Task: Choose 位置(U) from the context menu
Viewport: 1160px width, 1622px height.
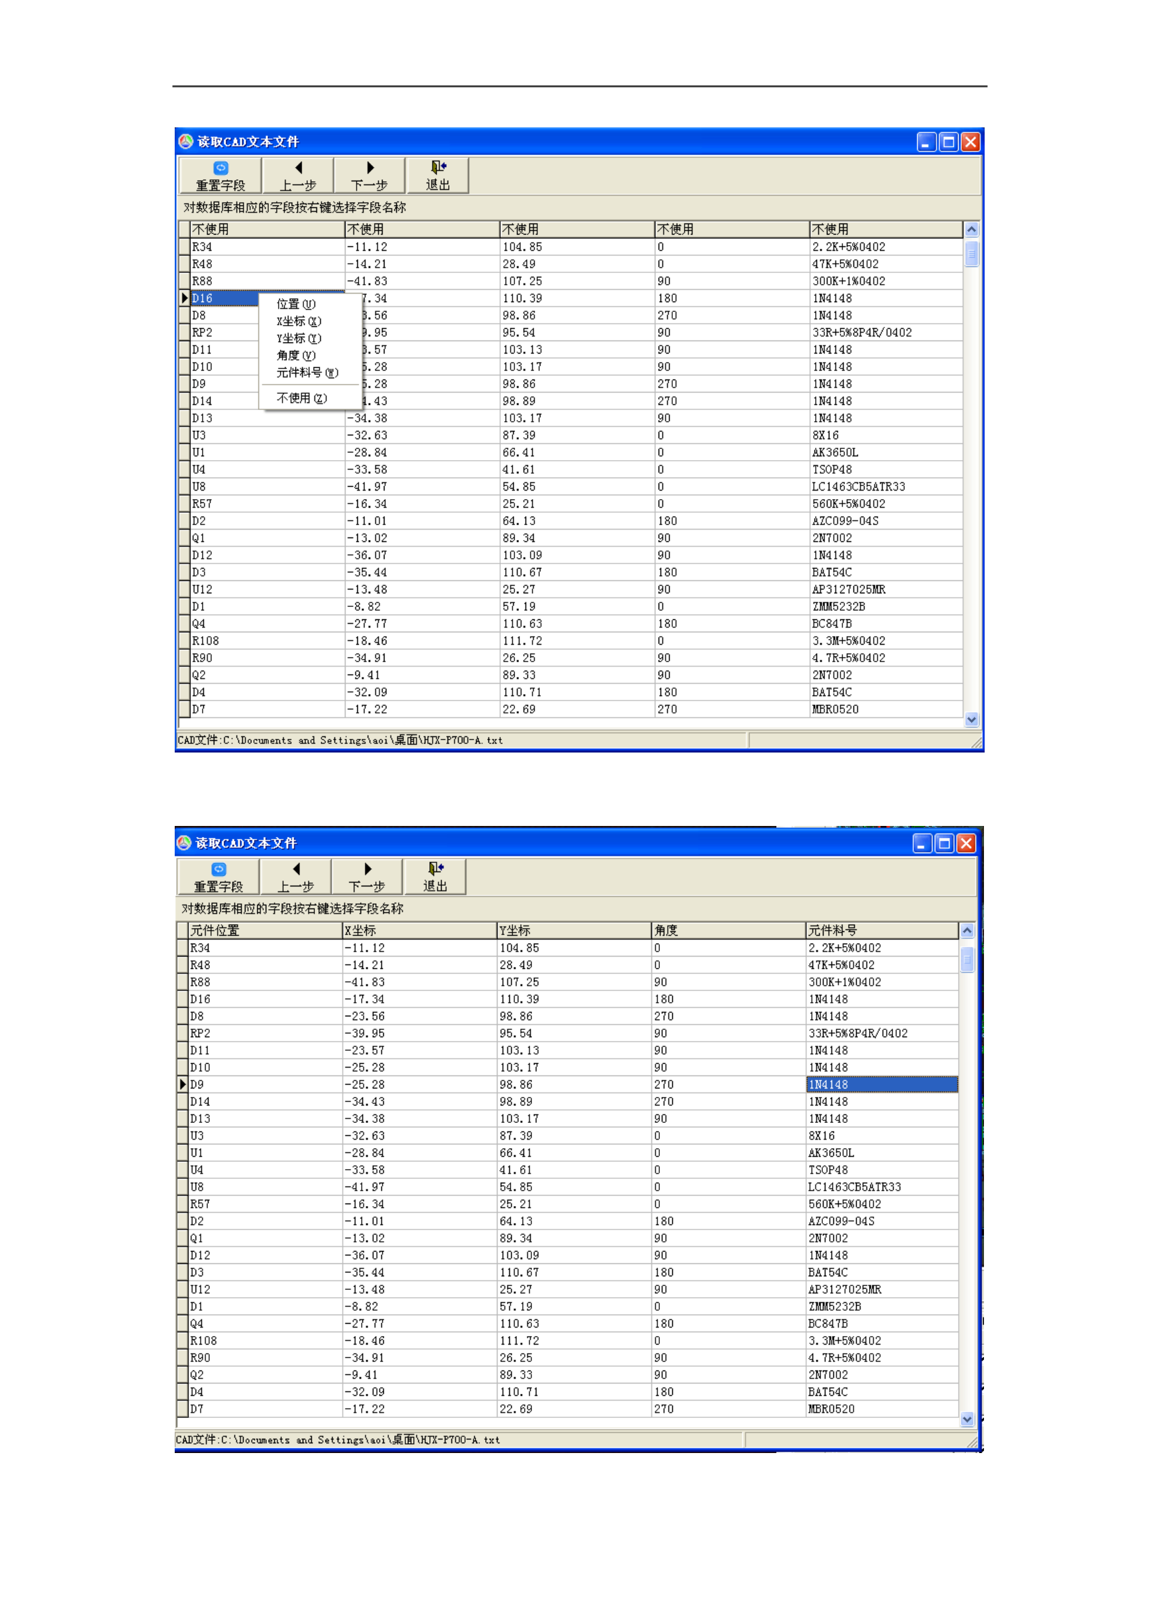Action: click(x=296, y=303)
